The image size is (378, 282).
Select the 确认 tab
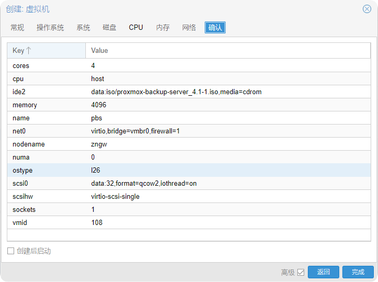pos(215,28)
